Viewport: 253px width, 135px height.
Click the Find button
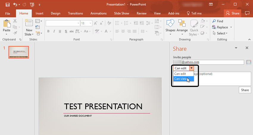pyautogui.click(x=218, y=21)
